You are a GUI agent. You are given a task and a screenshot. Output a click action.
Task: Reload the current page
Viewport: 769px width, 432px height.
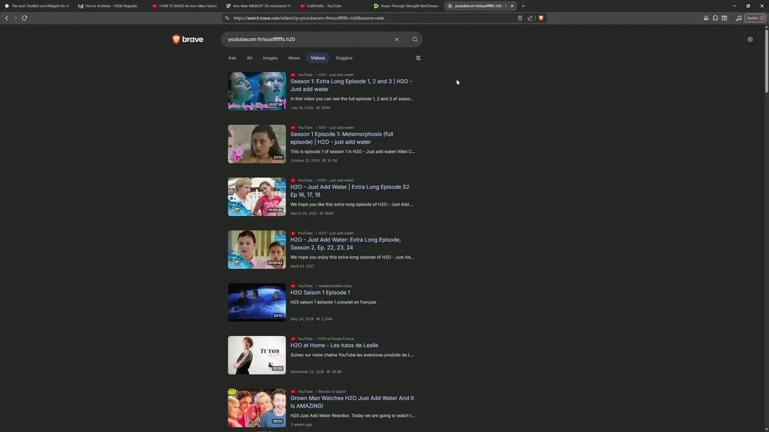point(25,18)
